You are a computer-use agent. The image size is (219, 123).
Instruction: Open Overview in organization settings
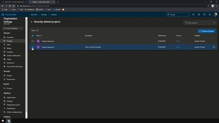click(10, 37)
